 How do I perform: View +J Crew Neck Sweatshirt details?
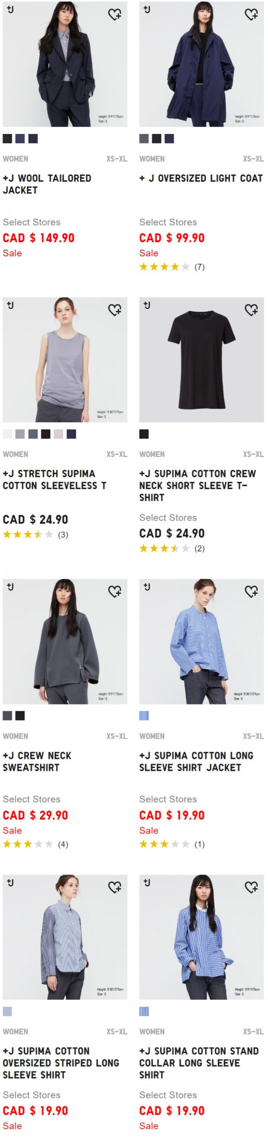(37, 761)
